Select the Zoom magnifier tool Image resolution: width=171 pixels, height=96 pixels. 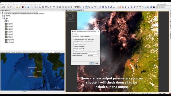[89, 7]
